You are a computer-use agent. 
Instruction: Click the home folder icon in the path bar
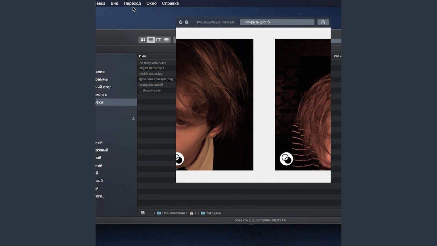[192, 213]
